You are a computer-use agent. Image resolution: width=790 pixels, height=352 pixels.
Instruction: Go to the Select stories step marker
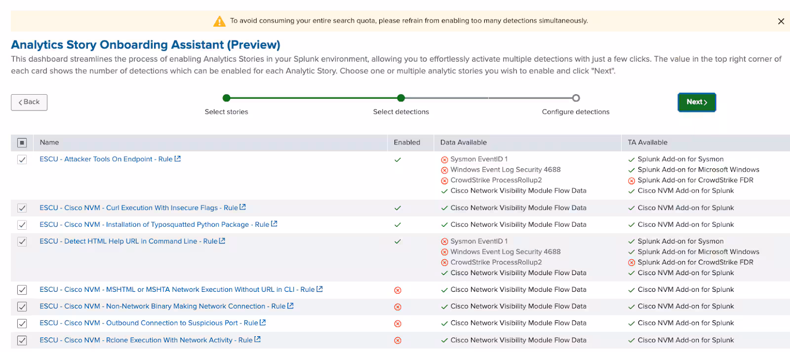[226, 98]
